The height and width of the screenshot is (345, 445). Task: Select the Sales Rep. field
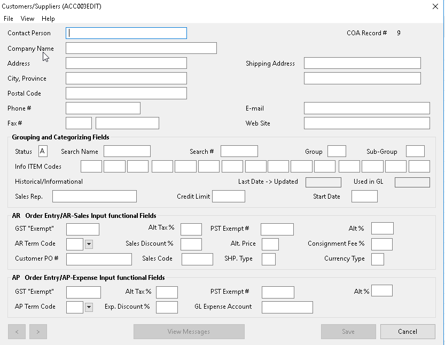click(x=95, y=197)
